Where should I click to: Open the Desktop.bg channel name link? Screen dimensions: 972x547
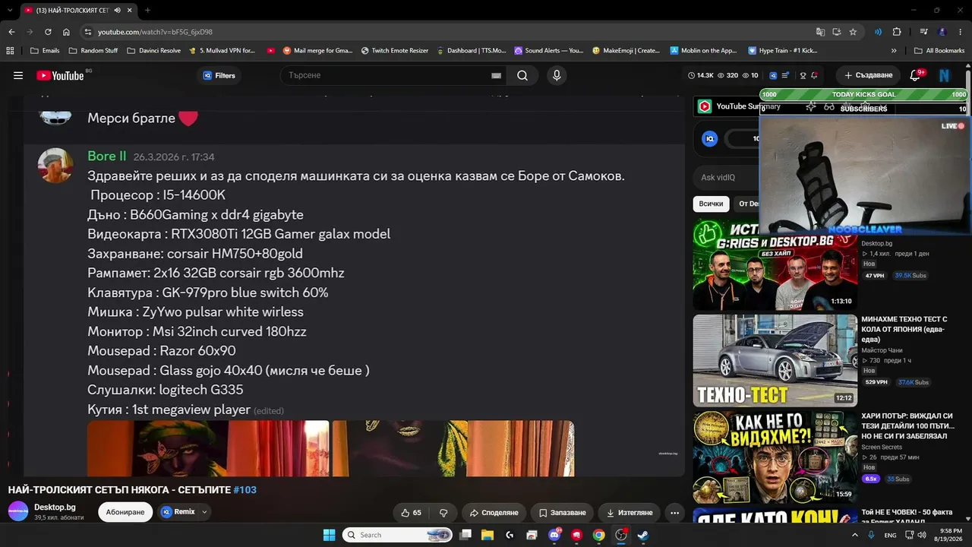[55, 507]
